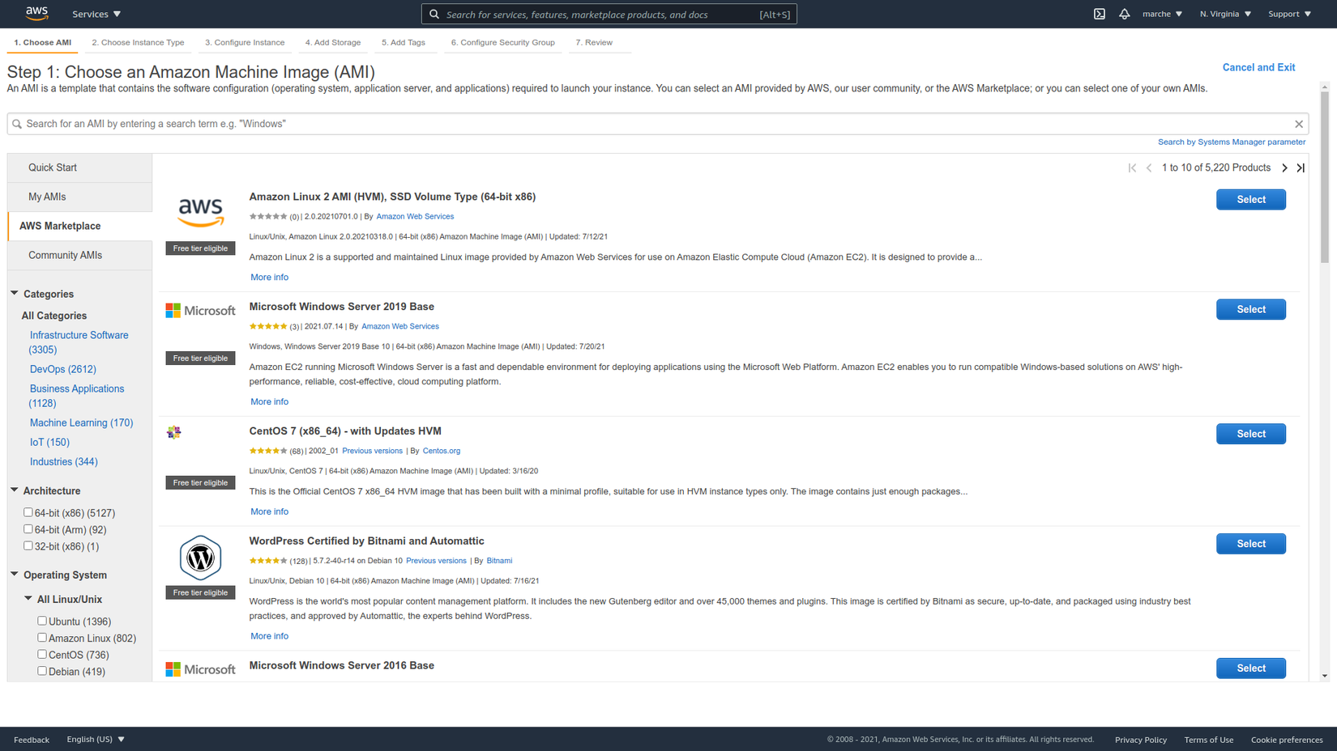Collapse the All Linux/Unix group
The height and width of the screenshot is (751, 1337).
point(28,599)
